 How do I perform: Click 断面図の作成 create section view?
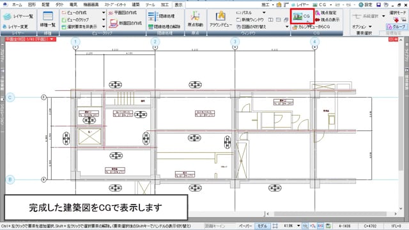[125, 23]
